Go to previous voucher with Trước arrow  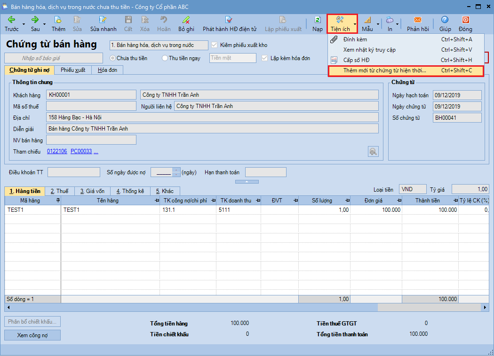[12, 20]
